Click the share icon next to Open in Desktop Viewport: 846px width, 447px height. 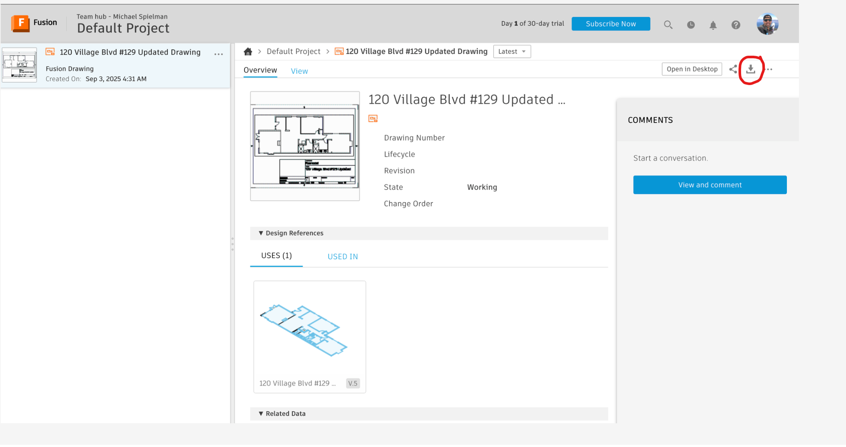tap(733, 69)
